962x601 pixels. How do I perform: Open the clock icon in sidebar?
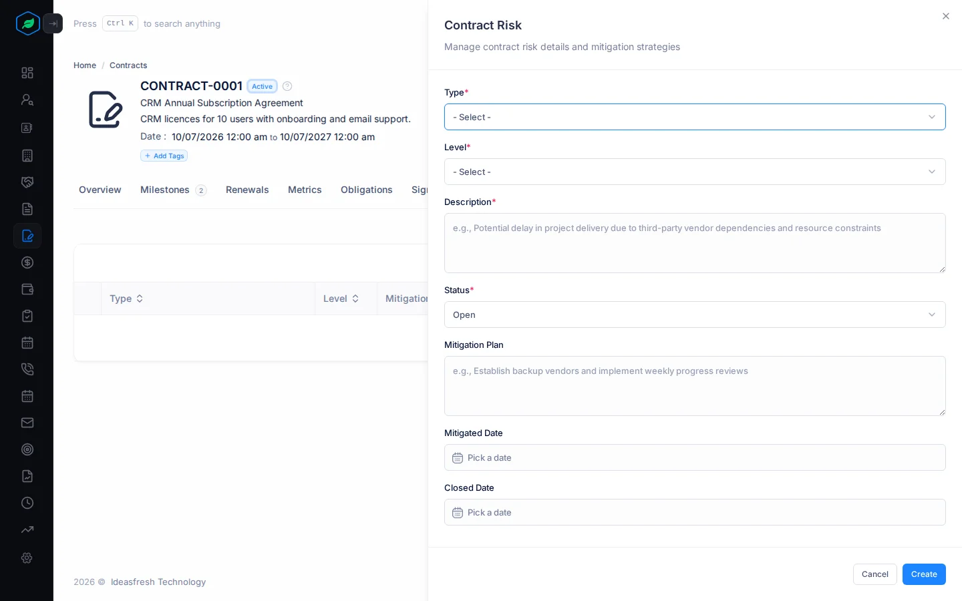click(x=27, y=503)
